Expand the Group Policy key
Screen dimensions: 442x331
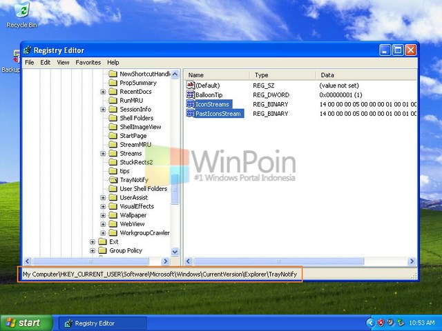point(93,251)
